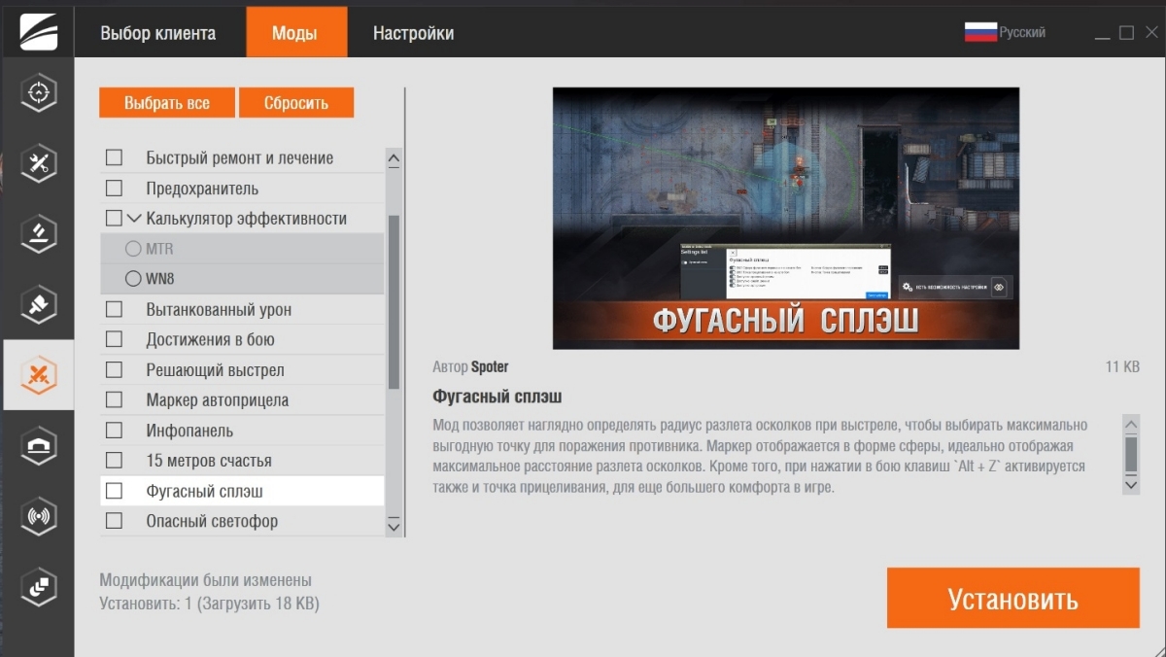Tick the Опасный светофор checkbox
The height and width of the screenshot is (657, 1166).
(x=114, y=521)
